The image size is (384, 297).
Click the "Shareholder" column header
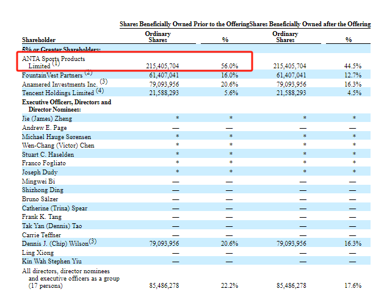click(38, 40)
